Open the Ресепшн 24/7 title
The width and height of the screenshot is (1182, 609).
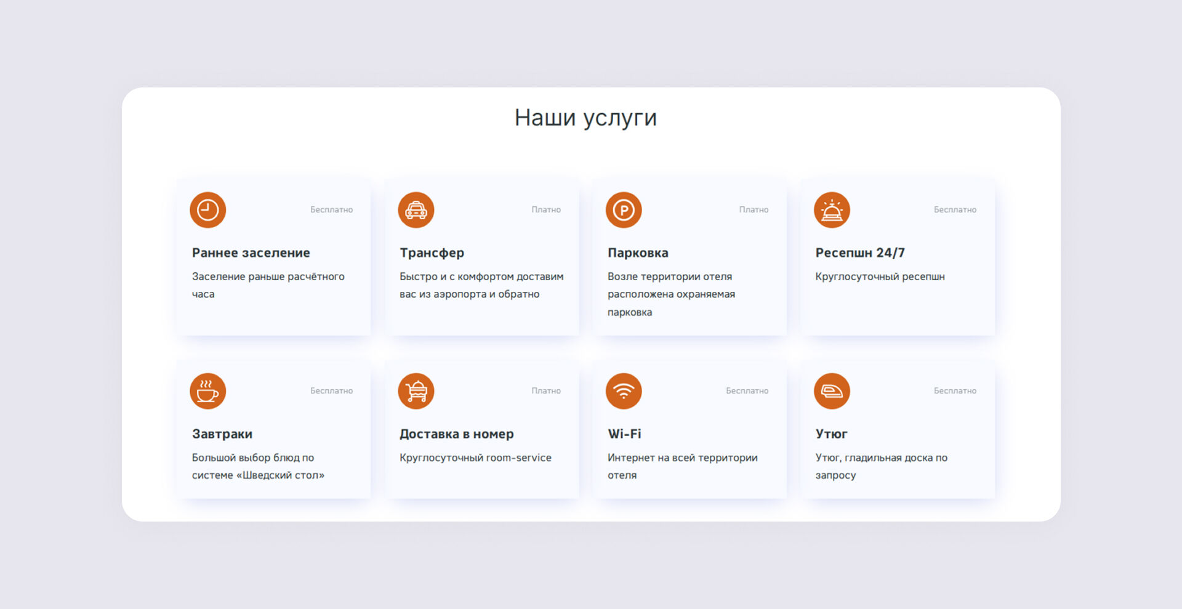pyautogui.click(x=859, y=252)
